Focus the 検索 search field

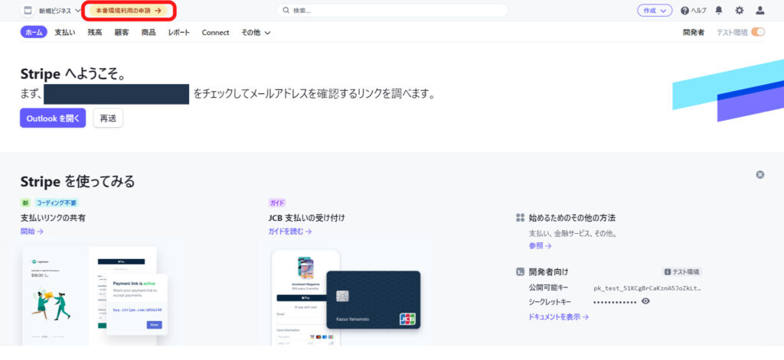[393, 10]
